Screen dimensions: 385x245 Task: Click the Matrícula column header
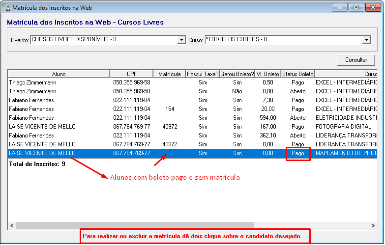[170, 74]
